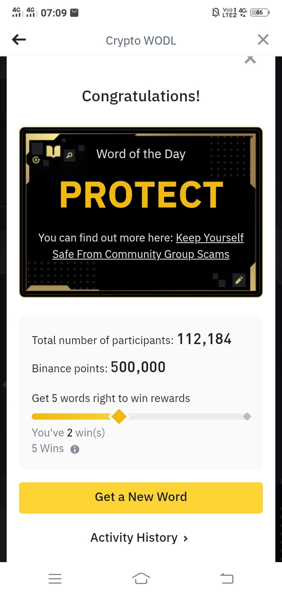Tap the Crypto WODL page title
The width and height of the screenshot is (282, 595).
click(141, 40)
